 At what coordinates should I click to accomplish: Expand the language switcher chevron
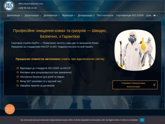coord(157,15)
